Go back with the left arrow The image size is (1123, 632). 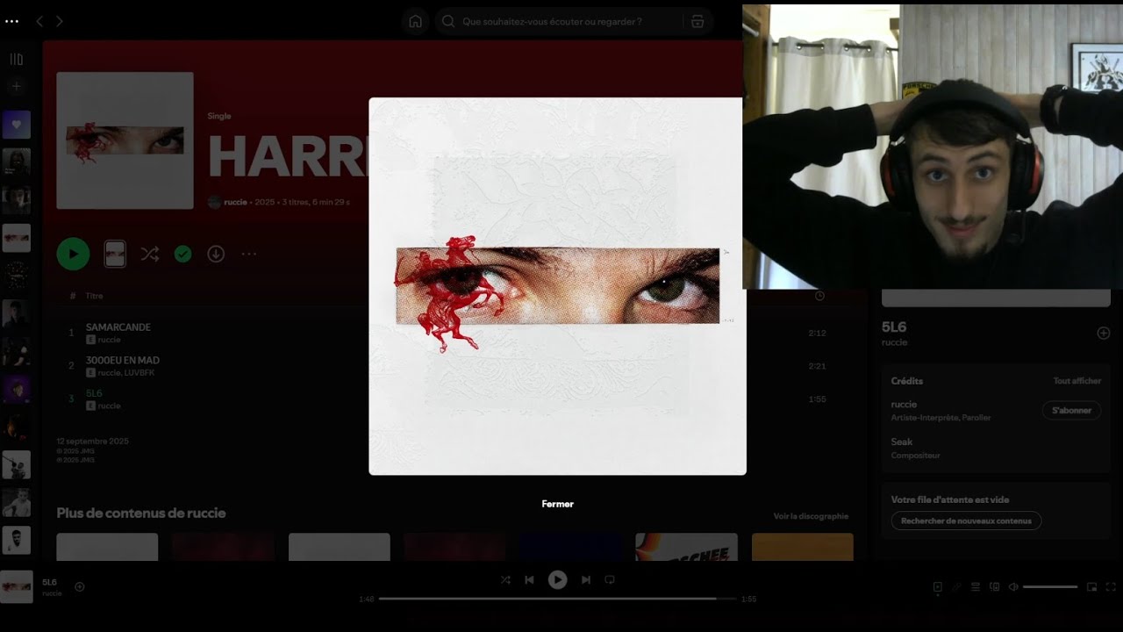click(x=39, y=21)
